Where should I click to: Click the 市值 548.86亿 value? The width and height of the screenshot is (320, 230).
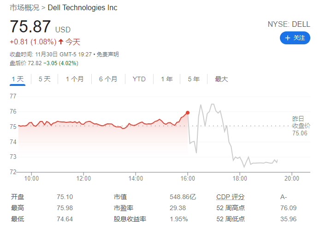coord(183,197)
